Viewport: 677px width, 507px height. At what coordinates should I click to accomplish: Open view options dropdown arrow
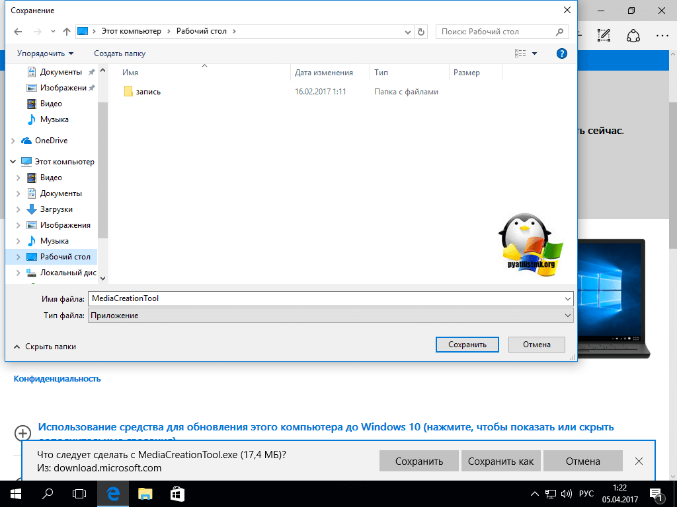tap(534, 53)
